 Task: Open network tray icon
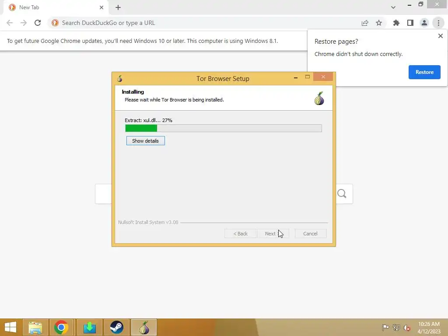396,327
